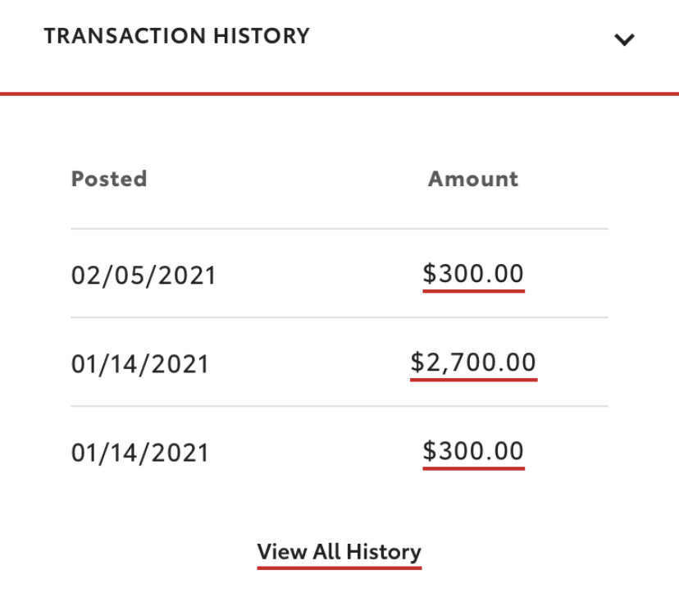Select the Posted column header
679x602 pixels.
109,179
